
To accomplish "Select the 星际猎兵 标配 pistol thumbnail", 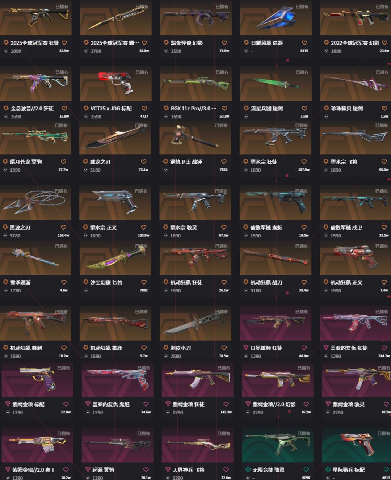I will point(356,445).
